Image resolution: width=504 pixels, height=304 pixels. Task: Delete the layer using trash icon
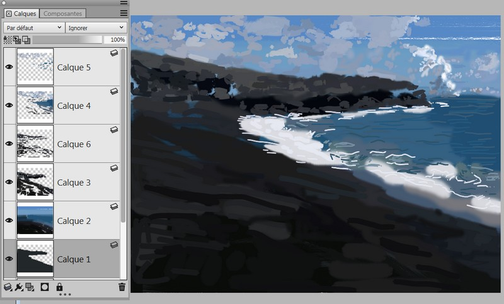(x=122, y=286)
